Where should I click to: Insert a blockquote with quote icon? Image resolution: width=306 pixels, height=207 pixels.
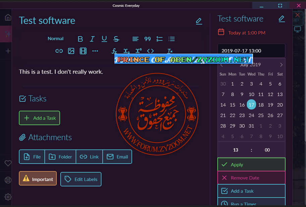[147, 39]
